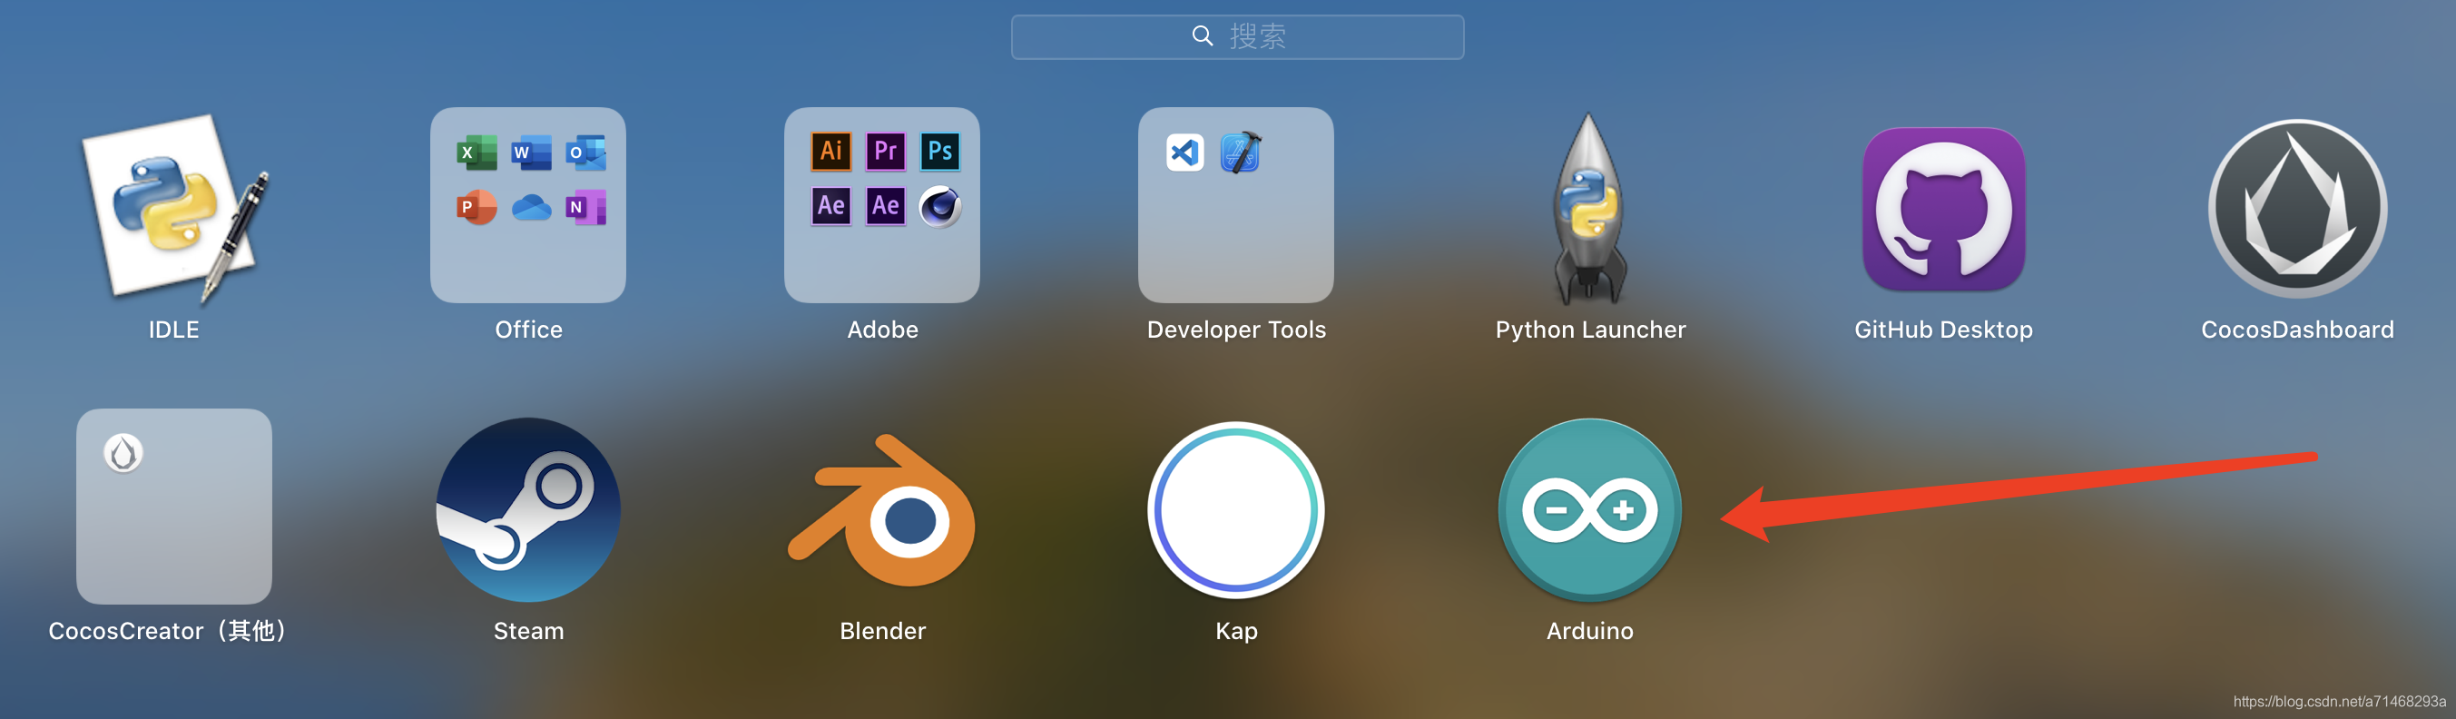This screenshot has width=2456, height=719.
Task: Click the CocosDashboard label
Action: click(x=2297, y=330)
